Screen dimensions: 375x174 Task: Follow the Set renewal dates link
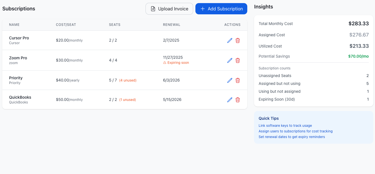point(292,137)
